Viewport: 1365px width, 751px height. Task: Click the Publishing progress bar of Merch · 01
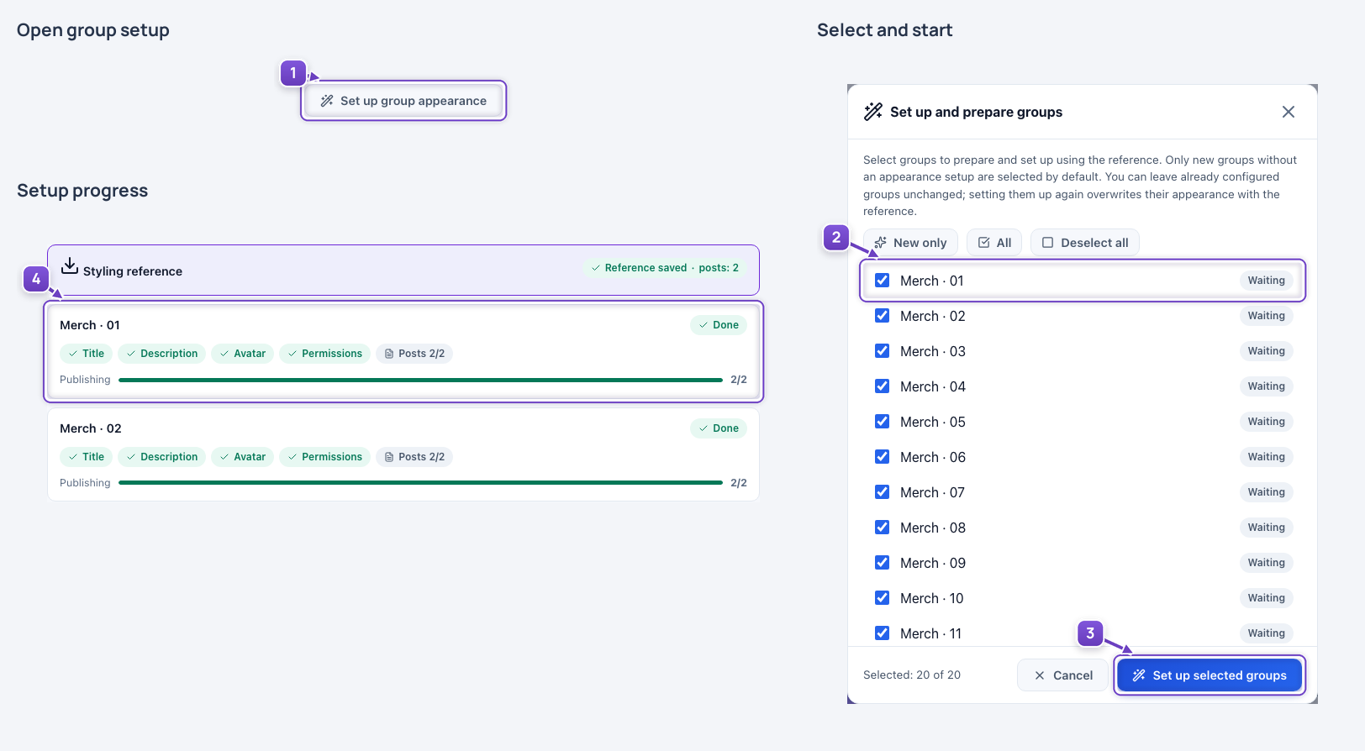point(420,380)
